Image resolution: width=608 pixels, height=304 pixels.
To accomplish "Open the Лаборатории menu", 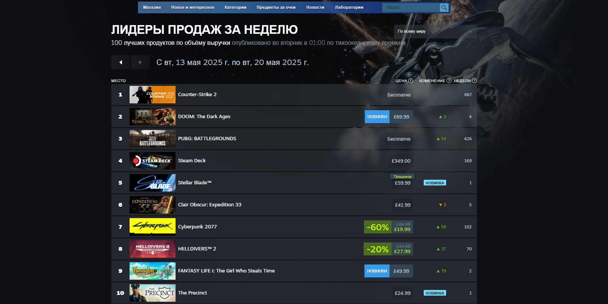I will click(x=349, y=7).
